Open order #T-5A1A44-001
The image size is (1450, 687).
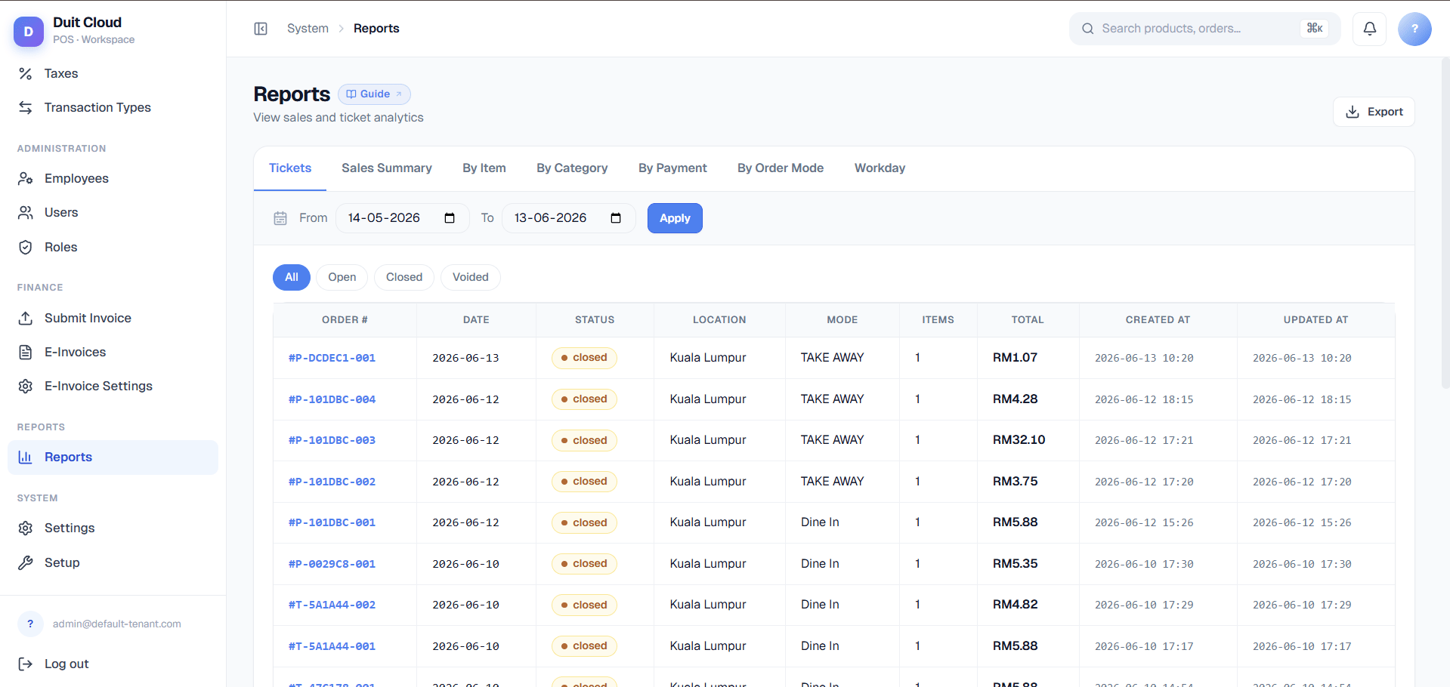point(332,646)
